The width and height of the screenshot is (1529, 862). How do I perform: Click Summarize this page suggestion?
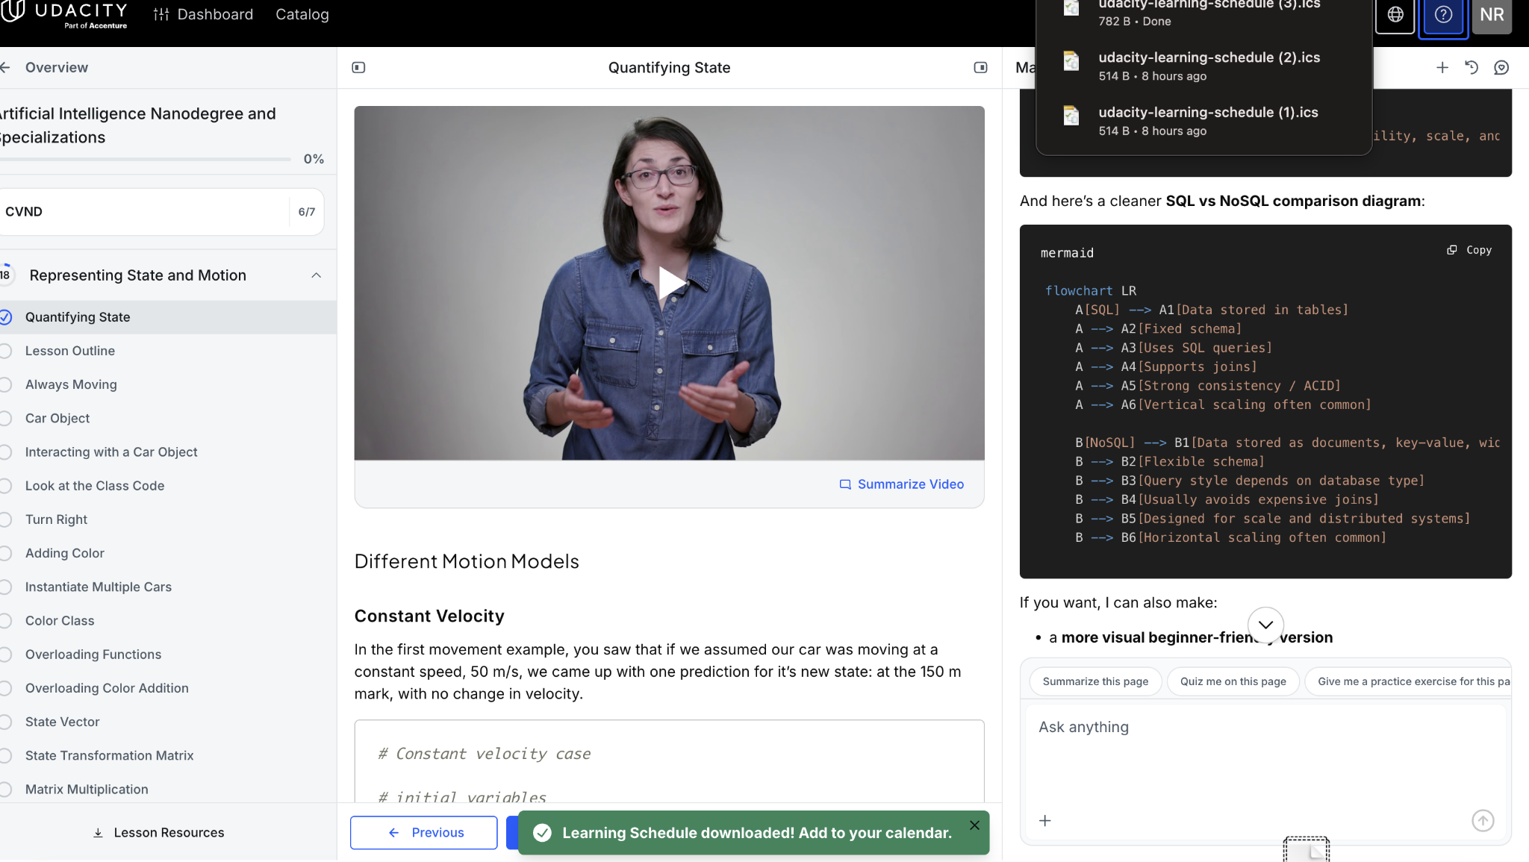[x=1095, y=681]
